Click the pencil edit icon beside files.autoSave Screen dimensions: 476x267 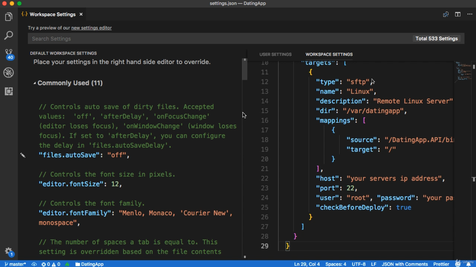23,155
